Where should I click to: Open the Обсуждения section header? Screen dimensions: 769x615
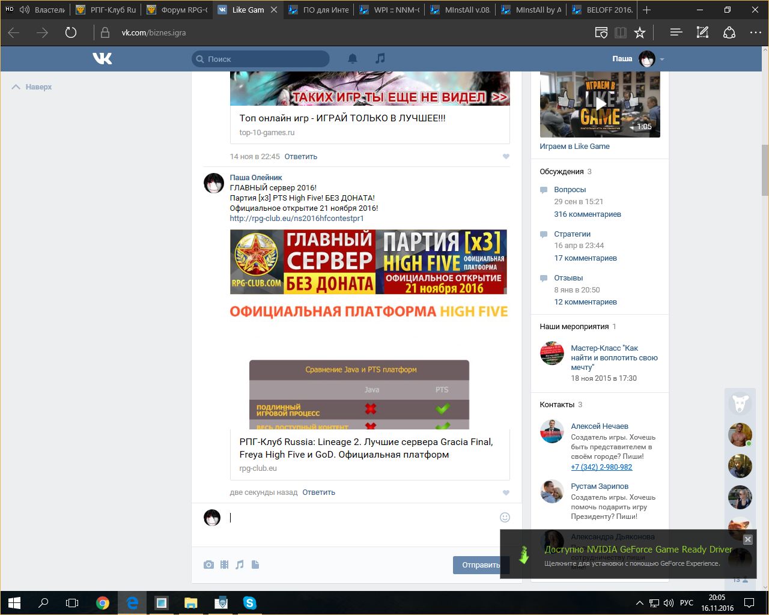click(562, 172)
